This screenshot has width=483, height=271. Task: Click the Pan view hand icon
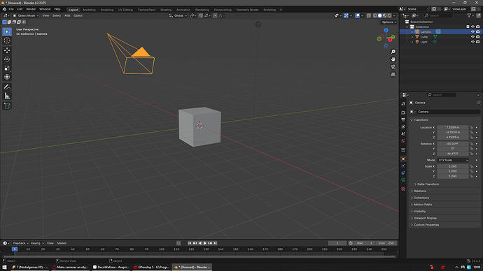393,59
